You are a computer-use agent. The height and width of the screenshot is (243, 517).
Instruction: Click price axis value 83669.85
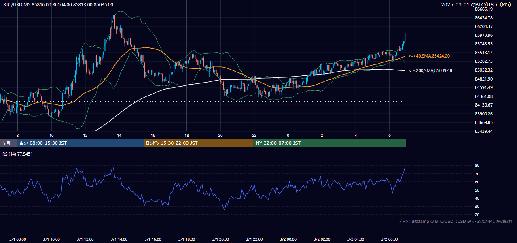[483, 122]
